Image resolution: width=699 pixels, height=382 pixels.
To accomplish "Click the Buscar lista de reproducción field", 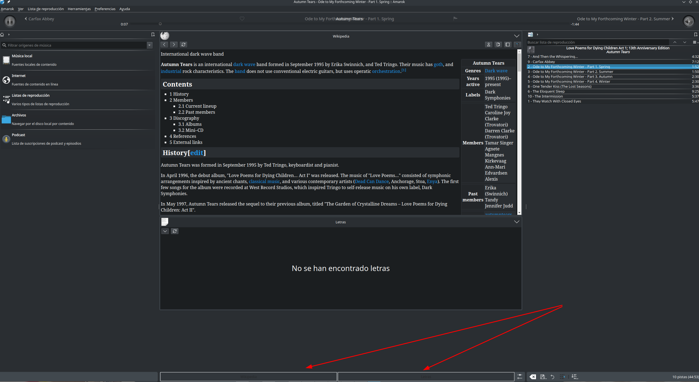I will pos(598,42).
